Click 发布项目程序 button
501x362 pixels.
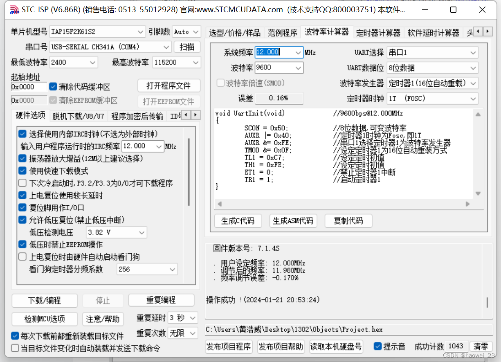pos(229,347)
